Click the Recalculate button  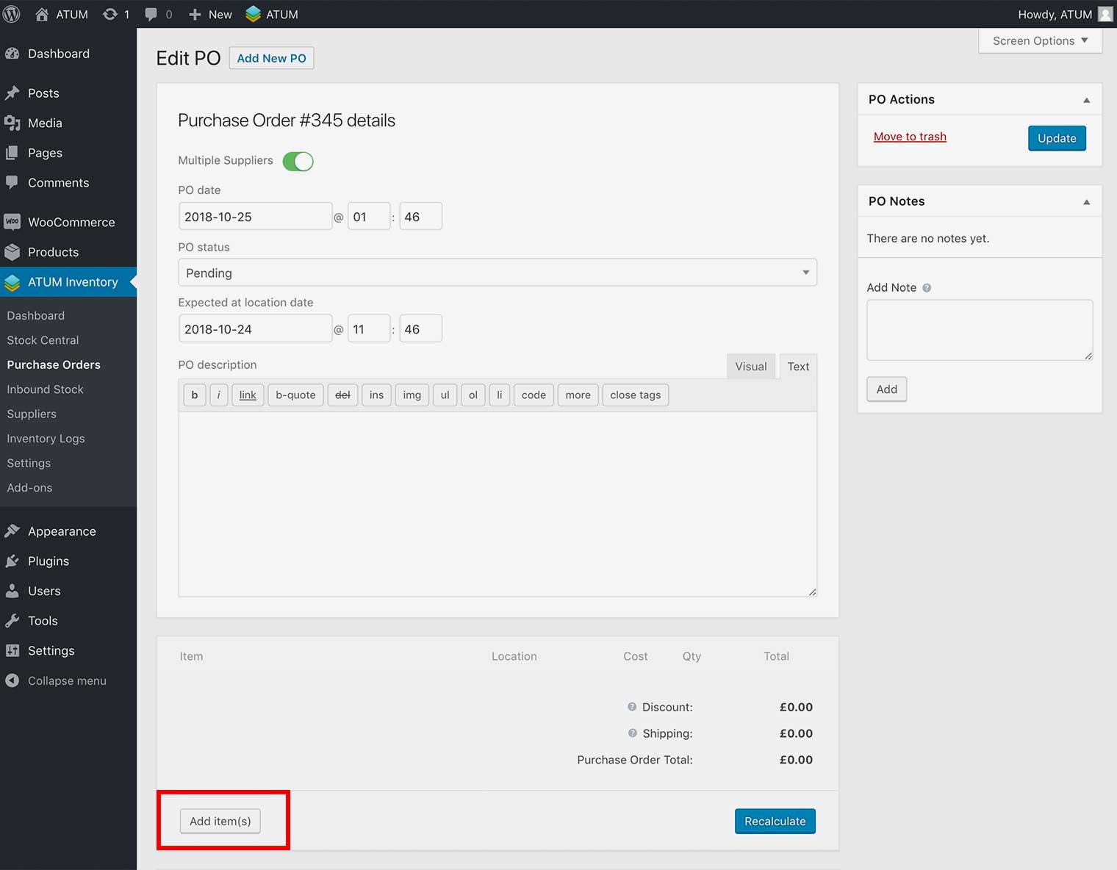point(775,822)
